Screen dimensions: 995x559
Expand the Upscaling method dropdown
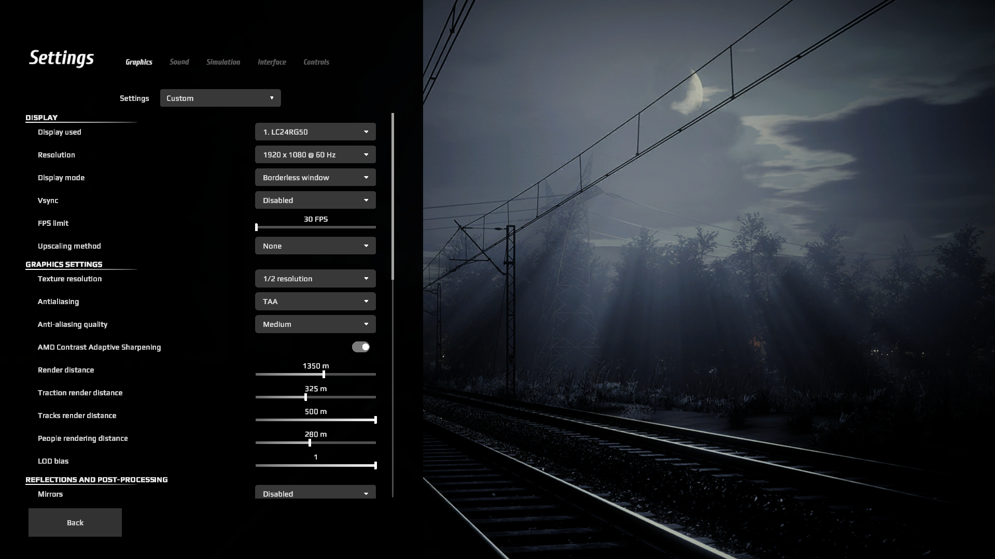coord(315,246)
